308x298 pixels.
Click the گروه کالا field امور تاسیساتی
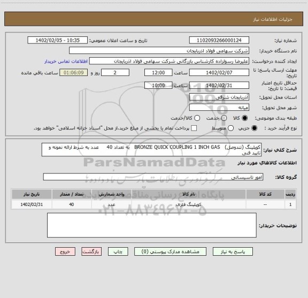pyautogui.click(x=153, y=177)
